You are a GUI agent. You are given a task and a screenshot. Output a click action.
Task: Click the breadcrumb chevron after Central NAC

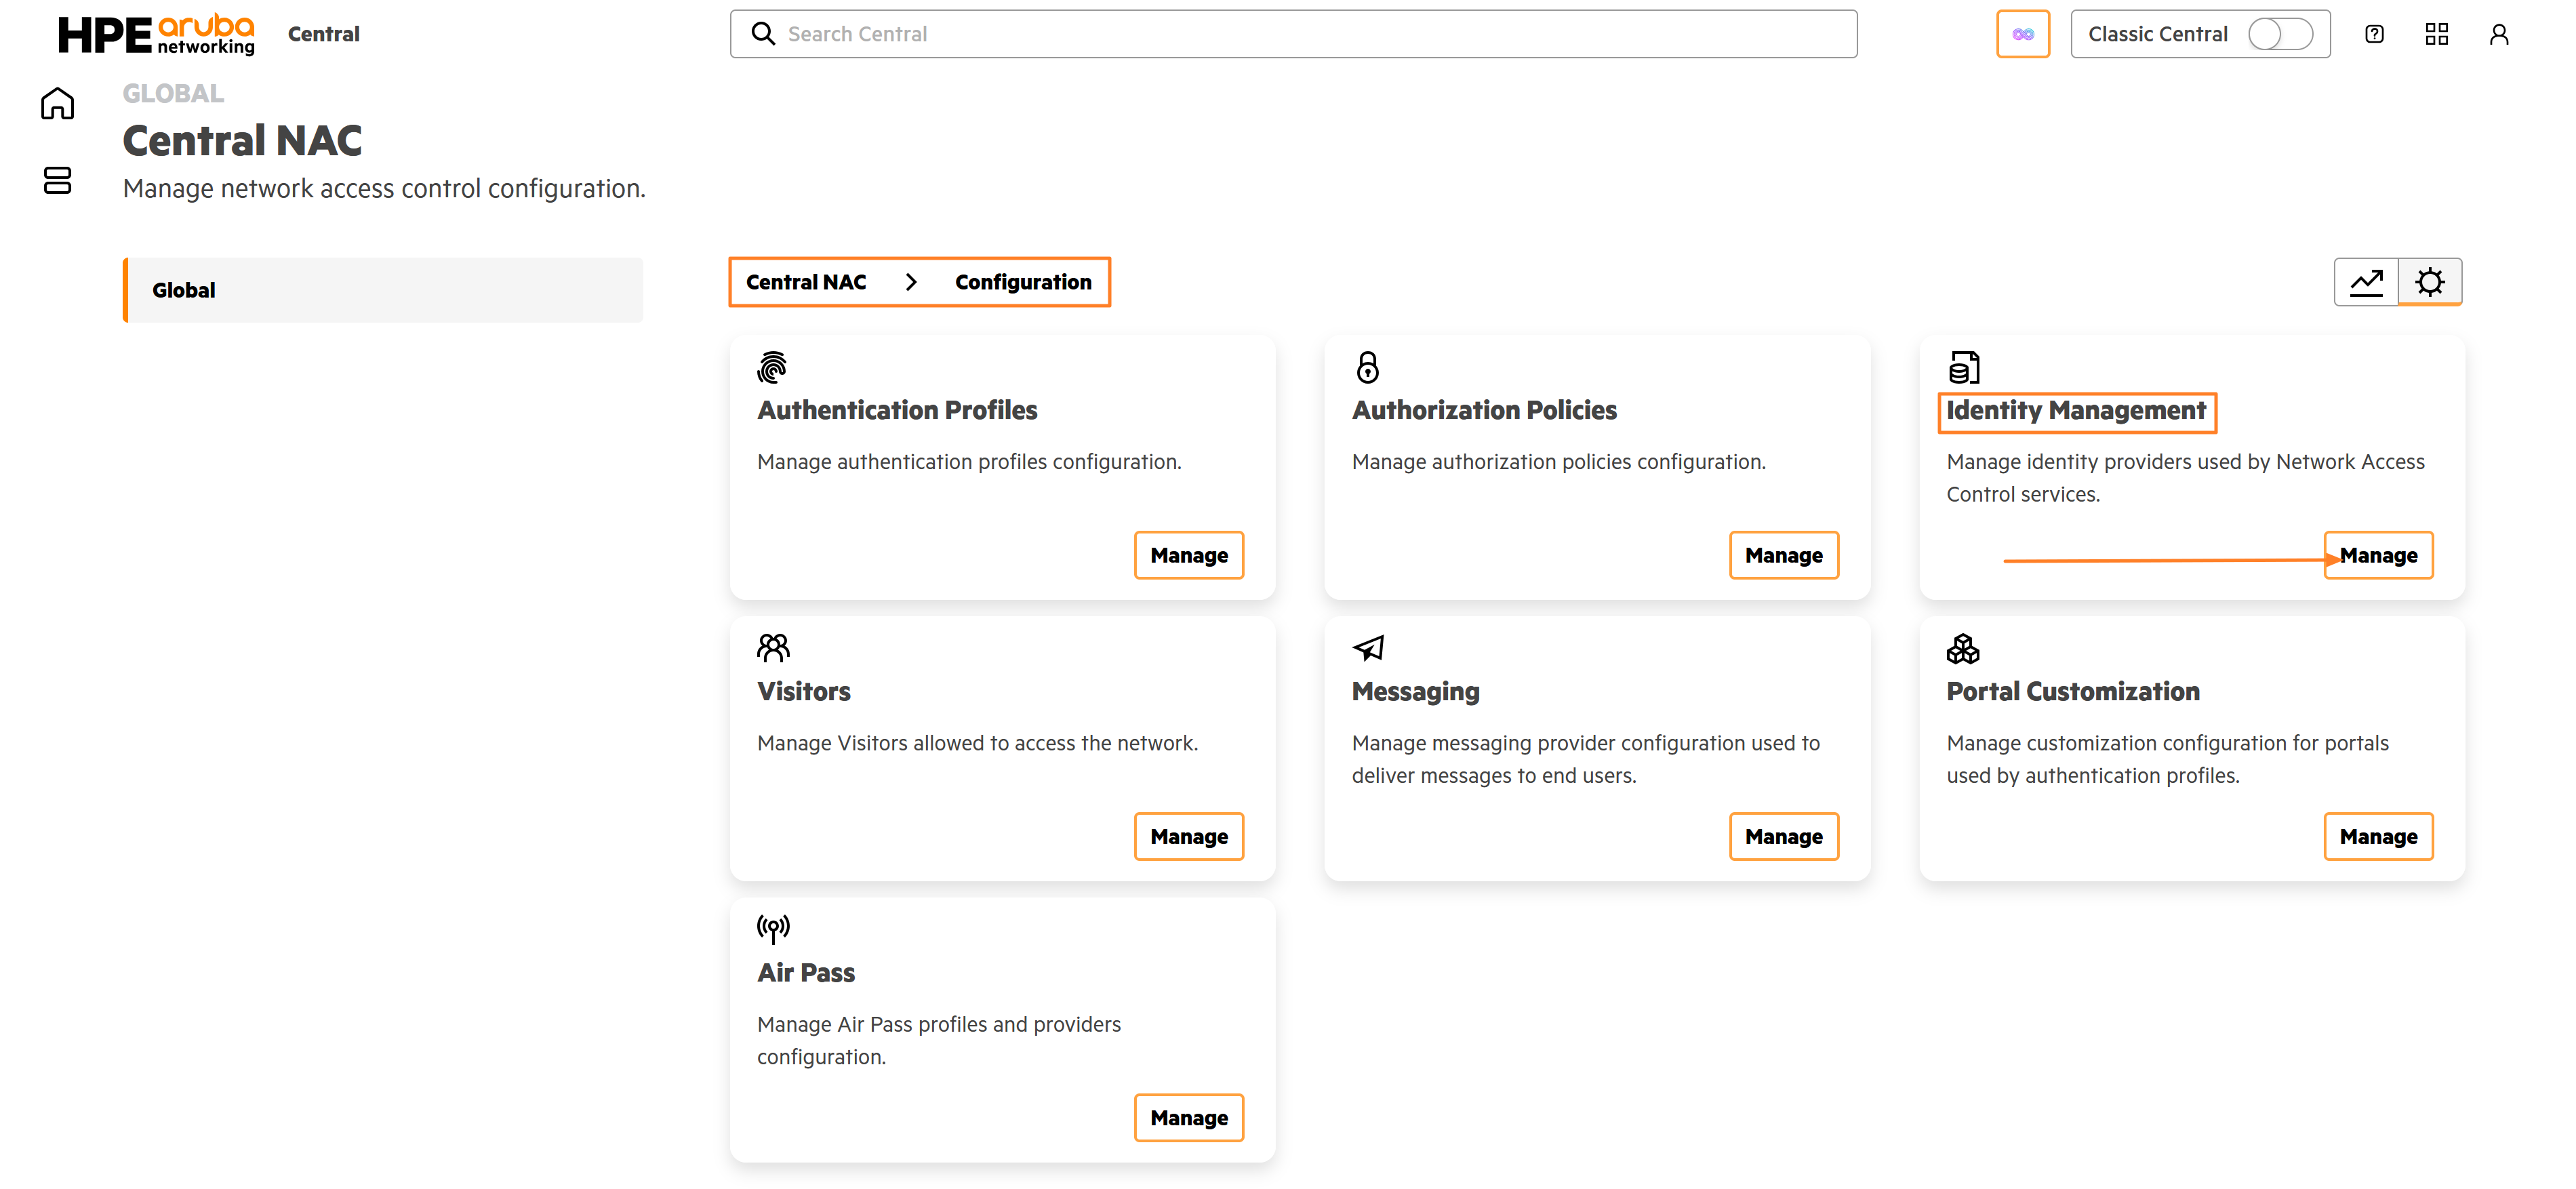(910, 282)
